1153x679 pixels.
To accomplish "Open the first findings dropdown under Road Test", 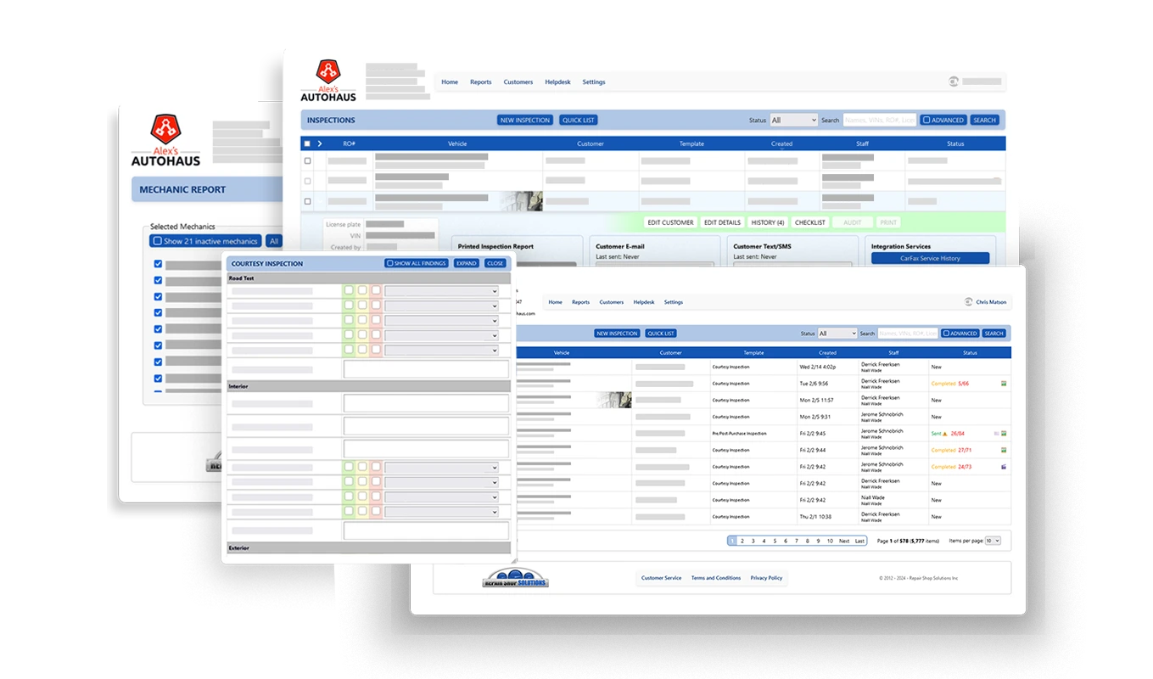I will point(441,291).
